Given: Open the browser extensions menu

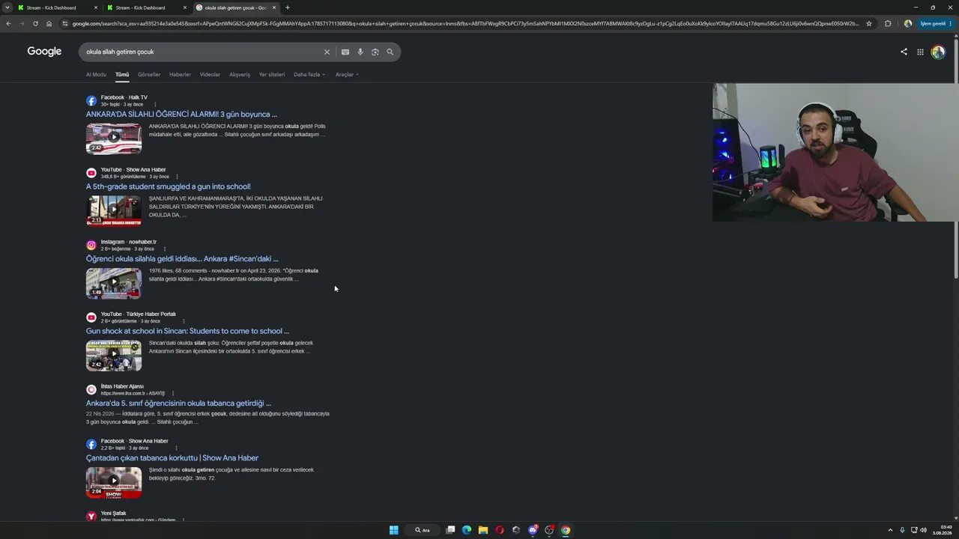Looking at the screenshot, I should click(x=888, y=23).
